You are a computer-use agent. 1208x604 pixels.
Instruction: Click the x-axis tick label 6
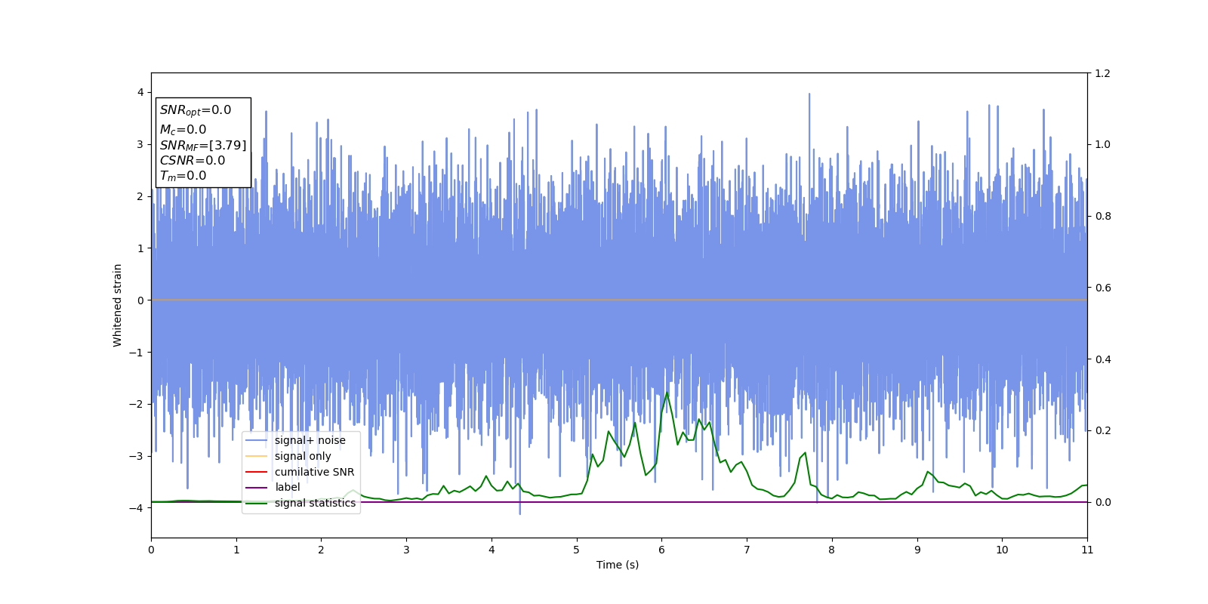pyautogui.click(x=662, y=550)
